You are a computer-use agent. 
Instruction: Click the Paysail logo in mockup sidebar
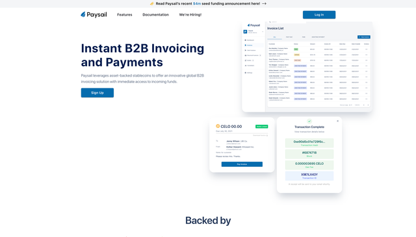pos(254,25)
